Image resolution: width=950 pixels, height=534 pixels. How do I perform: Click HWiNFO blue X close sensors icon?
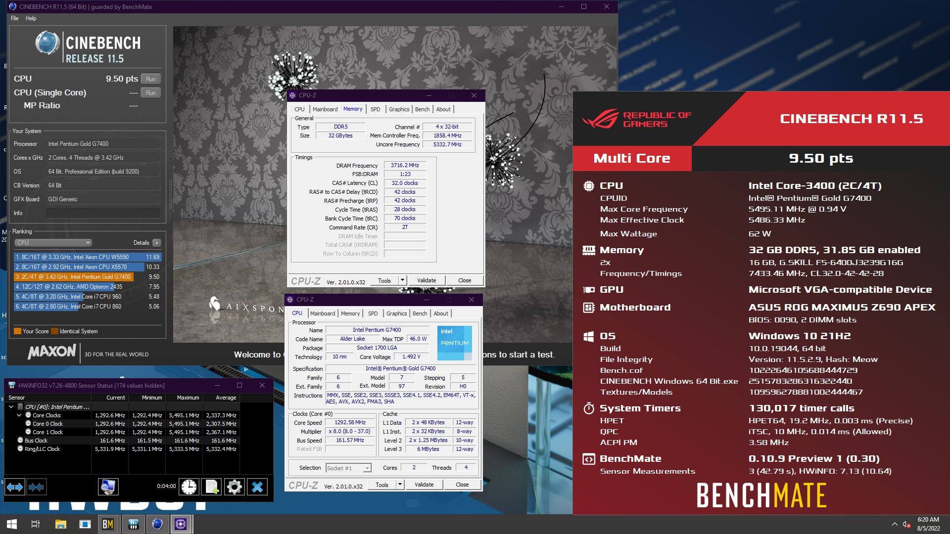pyautogui.click(x=257, y=487)
